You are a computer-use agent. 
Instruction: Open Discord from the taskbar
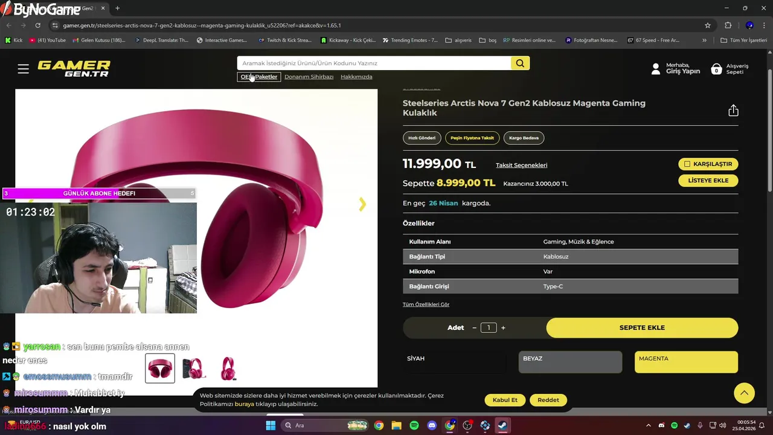(432, 425)
